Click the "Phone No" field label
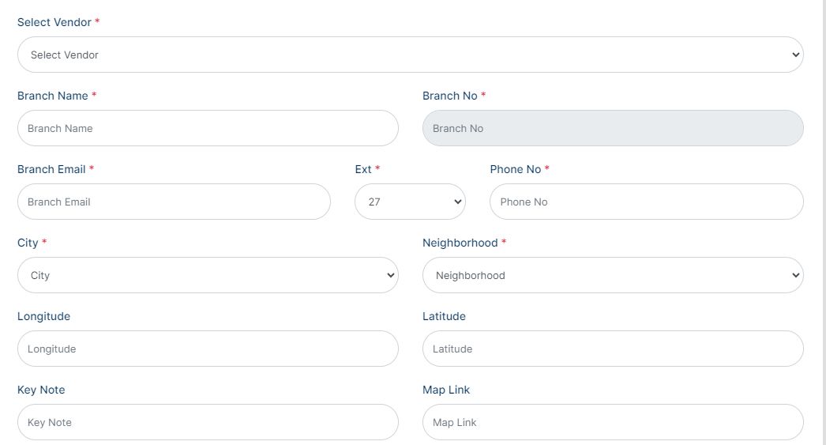826x445 pixels. 515,169
